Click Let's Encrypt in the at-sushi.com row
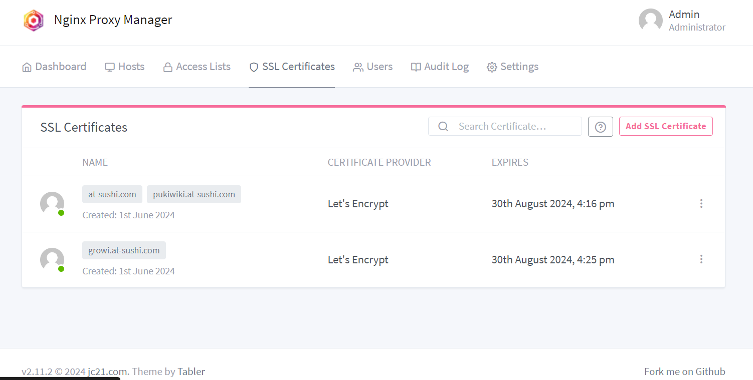Image resolution: width=753 pixels, height=380 pixels. (x=358, y=204)
